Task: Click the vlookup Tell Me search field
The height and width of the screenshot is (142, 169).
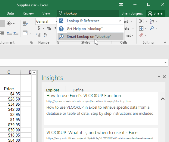Action: pos(88,13)
